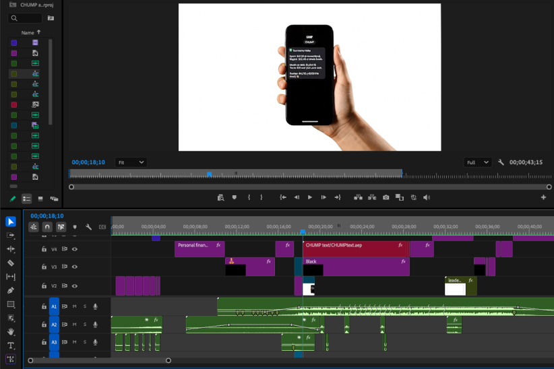Open Find by bin icon next to search

51,18
